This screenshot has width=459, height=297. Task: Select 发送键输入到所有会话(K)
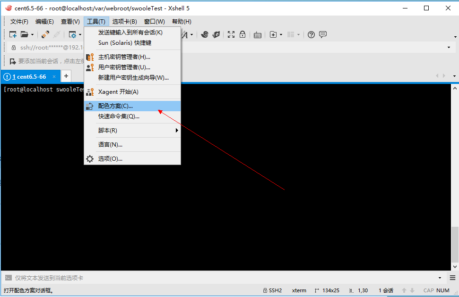pyautogui.click(x=132, y=33)
